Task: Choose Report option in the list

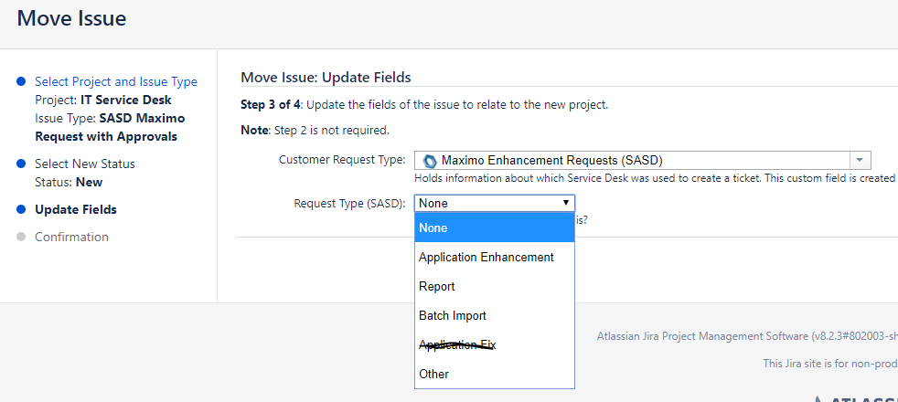Action: (495, 287)
